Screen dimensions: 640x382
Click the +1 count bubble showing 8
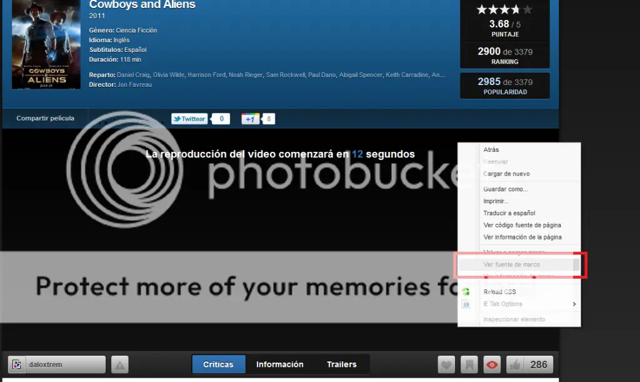click(269, 119)
